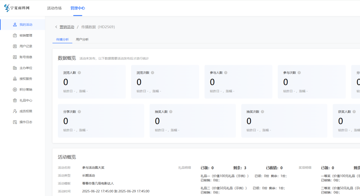Click the back arrow before 营销活动
Screen dimensions: 360x196
[x=56, y=27]
